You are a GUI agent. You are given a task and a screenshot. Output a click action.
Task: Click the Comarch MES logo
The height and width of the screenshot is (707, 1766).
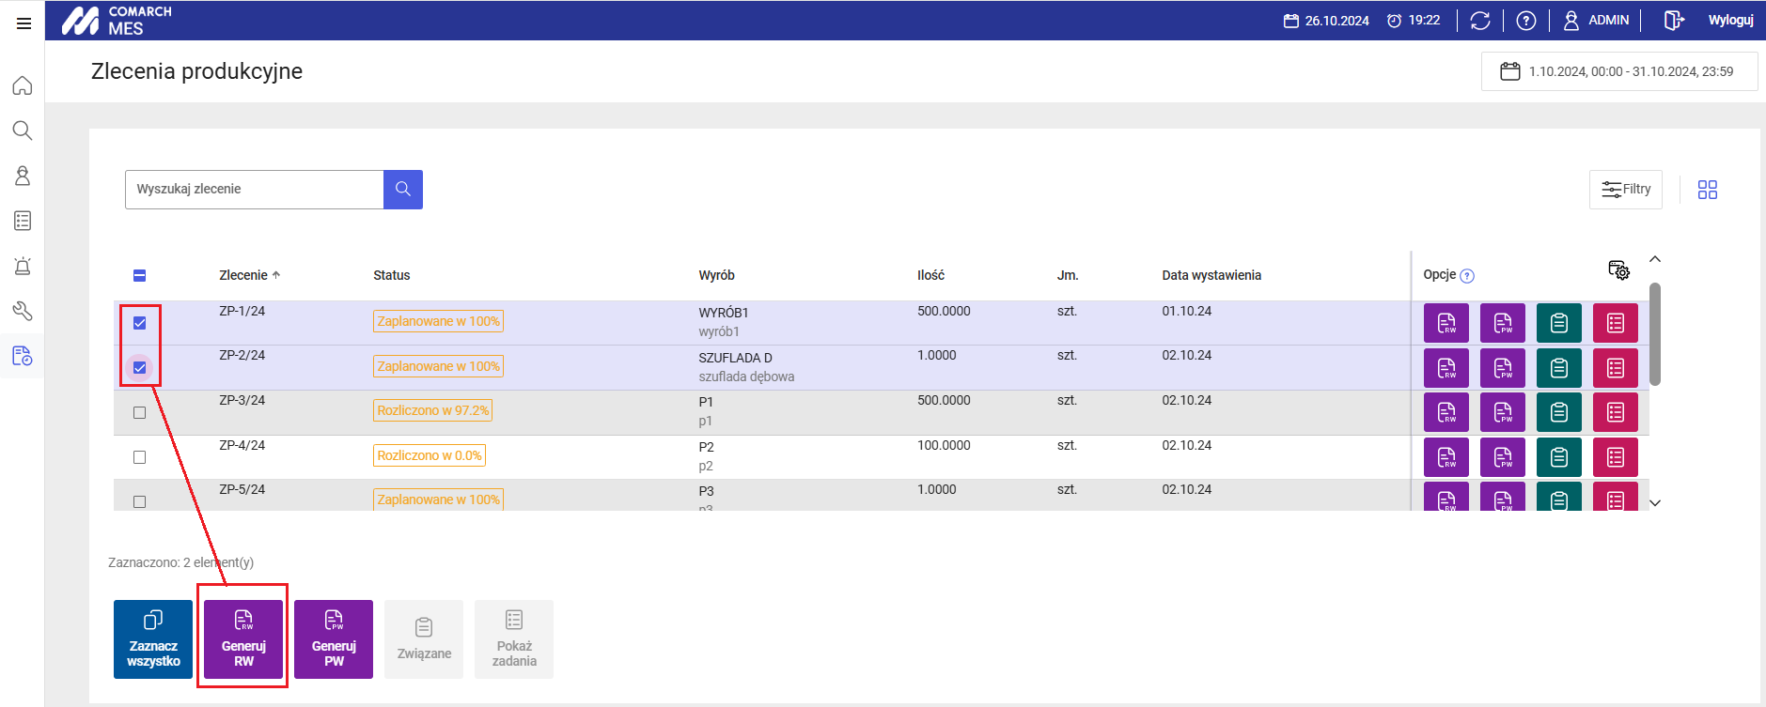click(x=117, y=21)
